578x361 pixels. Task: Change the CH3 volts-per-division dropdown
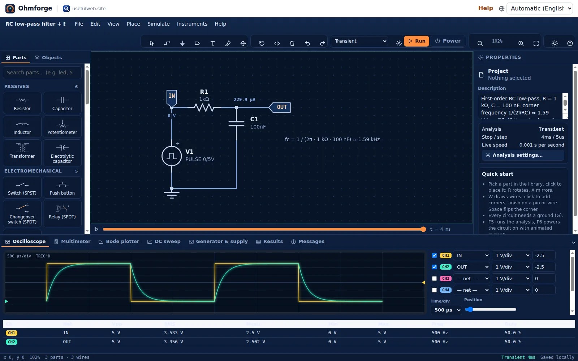(512, 278)
